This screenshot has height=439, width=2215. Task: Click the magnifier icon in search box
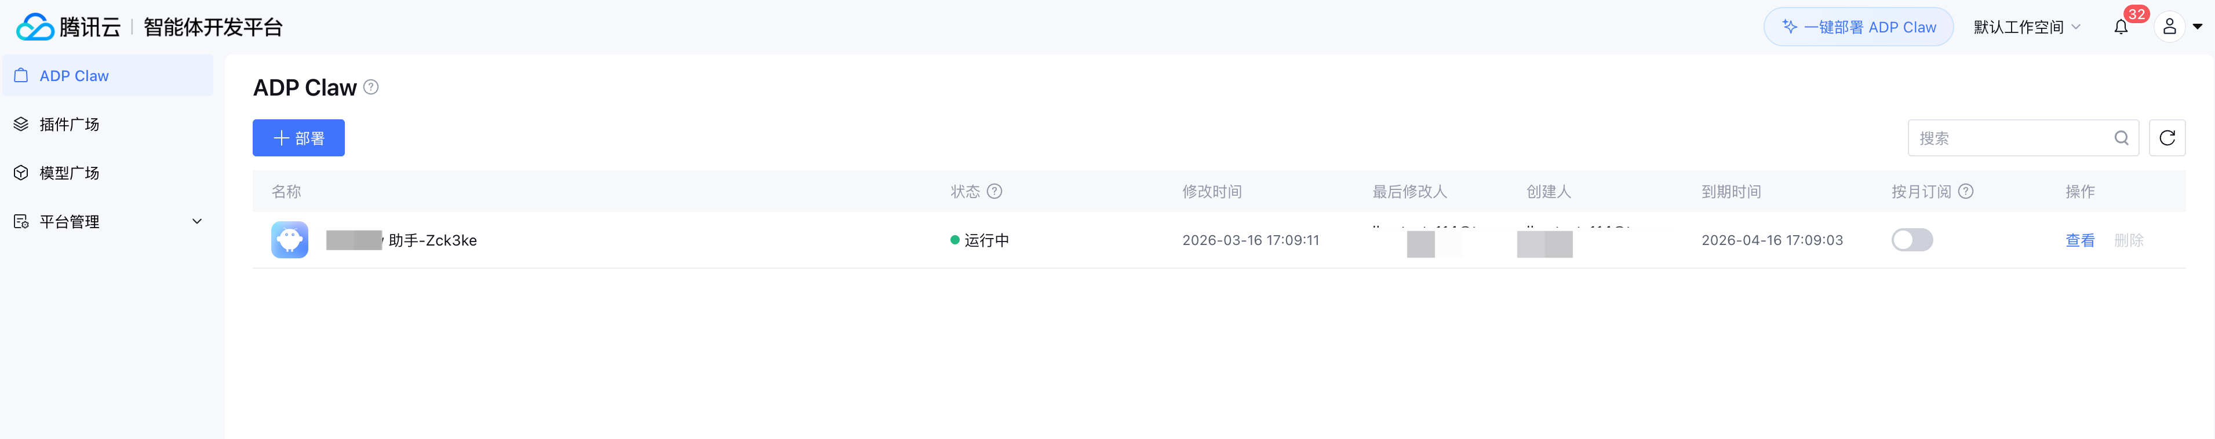click(2121, 138)
